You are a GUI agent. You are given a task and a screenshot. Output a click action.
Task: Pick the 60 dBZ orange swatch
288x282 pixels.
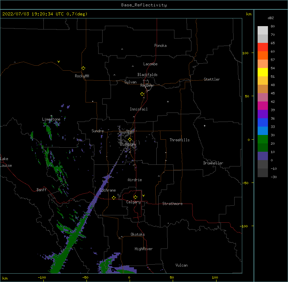pos(263,55)
